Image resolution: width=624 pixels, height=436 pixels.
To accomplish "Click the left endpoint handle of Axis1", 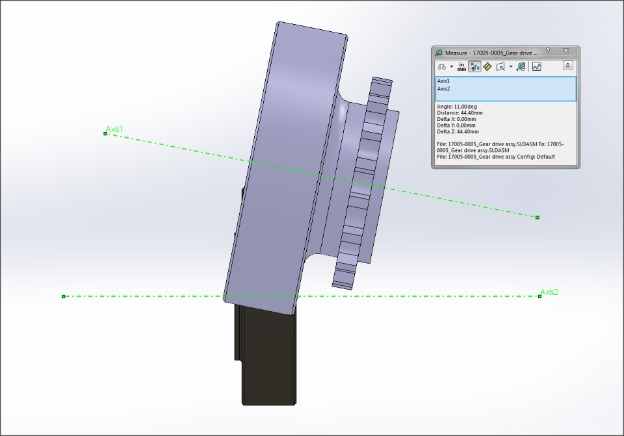I will tap(105, 134).
